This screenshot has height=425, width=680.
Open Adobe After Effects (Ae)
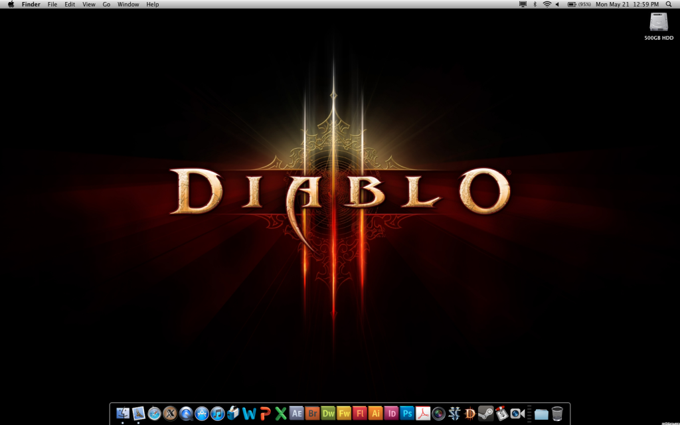(297, 413)
